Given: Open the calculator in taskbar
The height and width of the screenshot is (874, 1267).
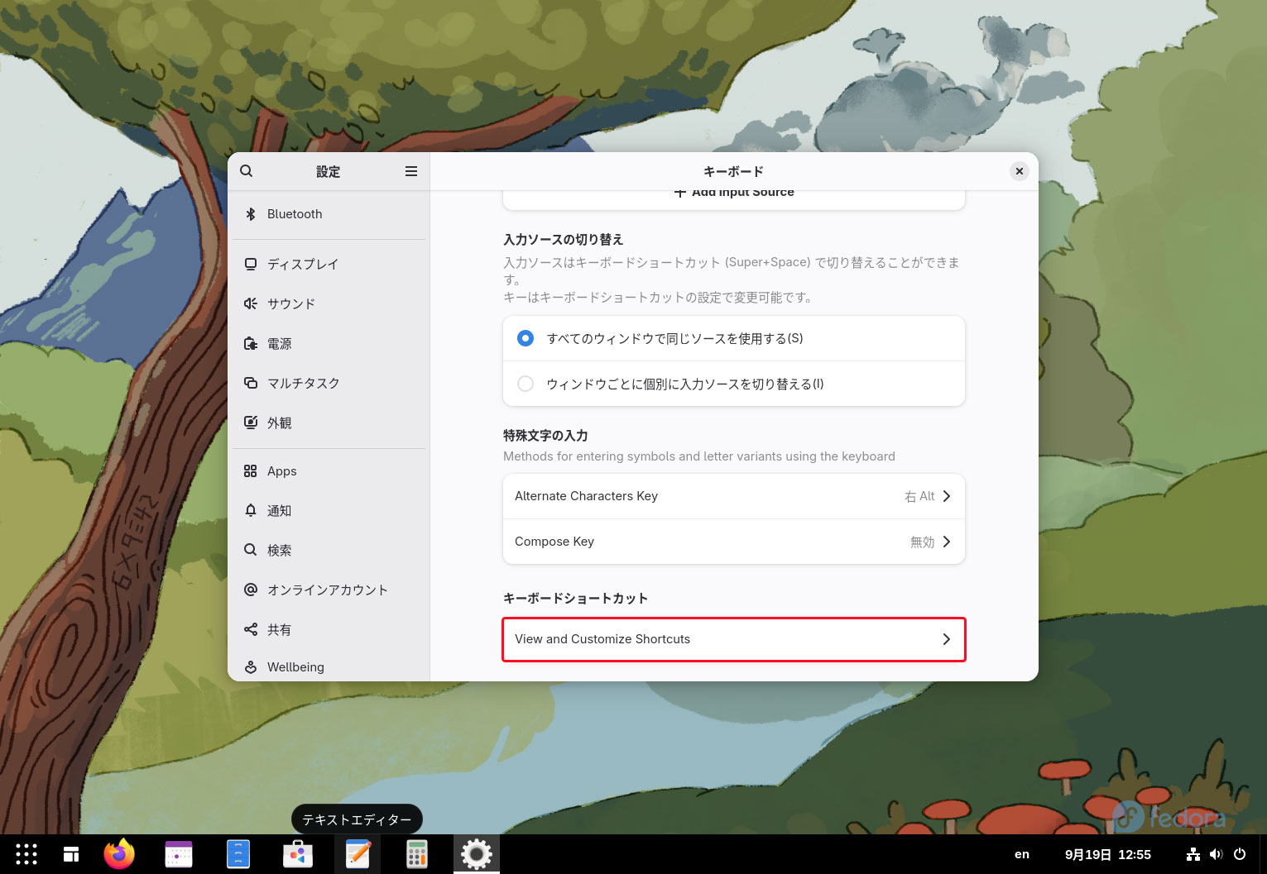Looking at the screenshot, I should [x=417, y=854].
